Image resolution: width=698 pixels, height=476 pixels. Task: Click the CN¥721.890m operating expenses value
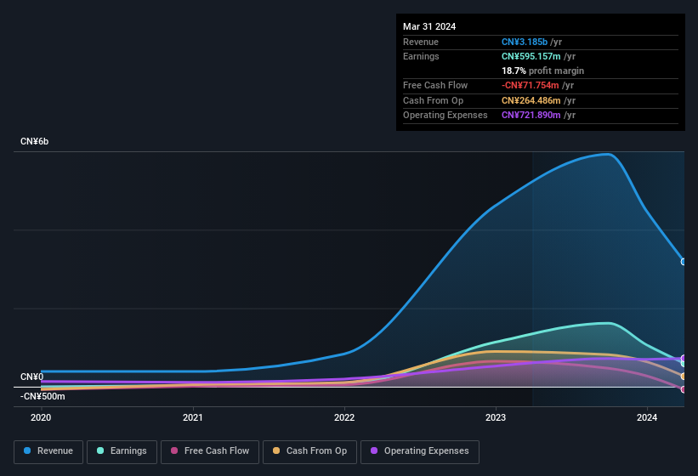pyautogui.click(x=531, y=116)
